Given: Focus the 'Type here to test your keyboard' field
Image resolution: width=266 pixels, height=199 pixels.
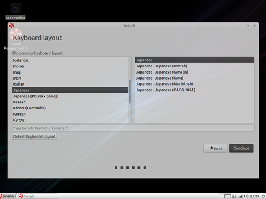Looking at the screenshot, I should click(133, 128).
